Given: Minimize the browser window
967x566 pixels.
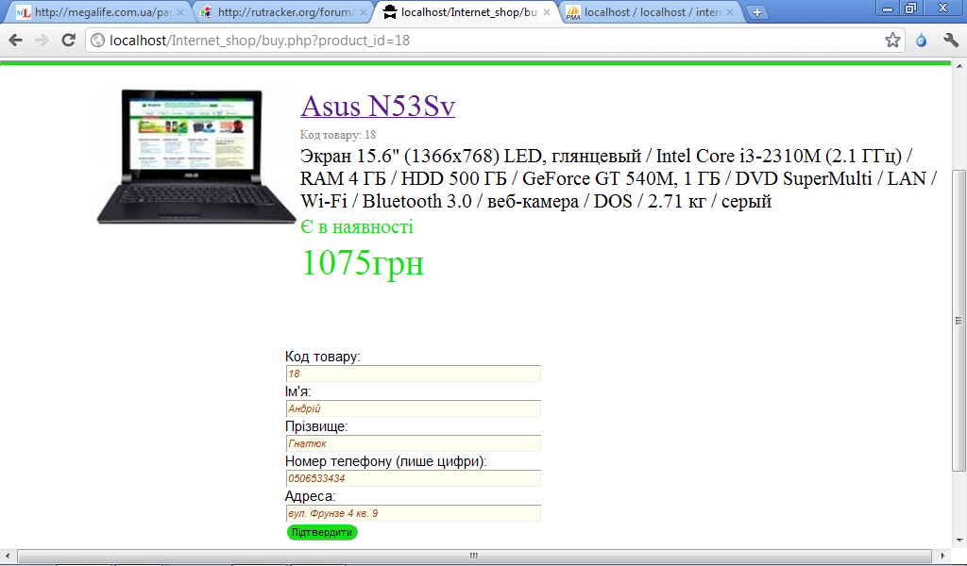Looking at the screenshot, I should pyautogui.click(x=888, y=8).
